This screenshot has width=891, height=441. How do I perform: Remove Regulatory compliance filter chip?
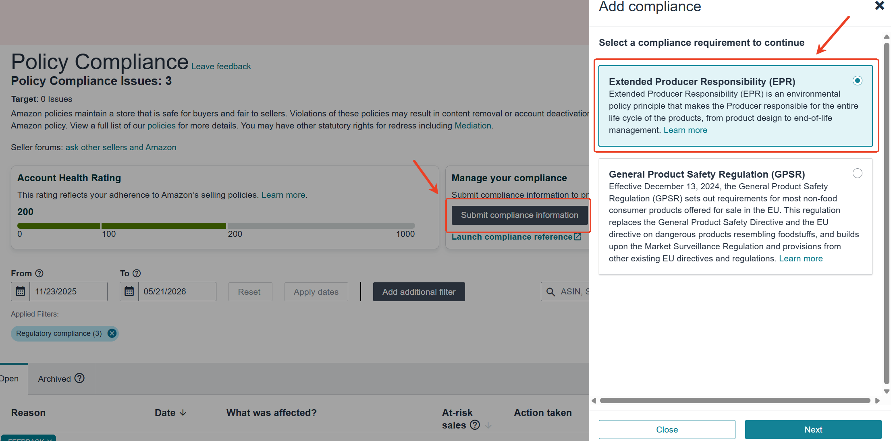point(112,333)
